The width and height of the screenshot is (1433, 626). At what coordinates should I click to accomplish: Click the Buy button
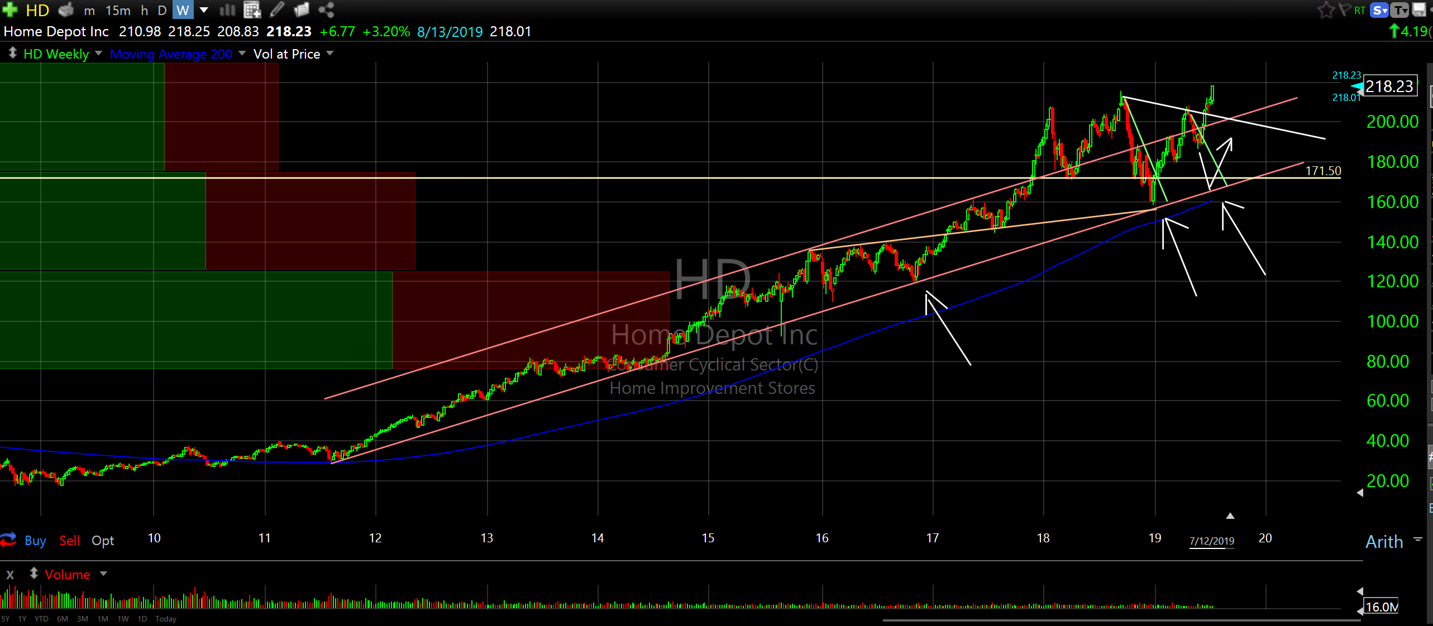35,540
